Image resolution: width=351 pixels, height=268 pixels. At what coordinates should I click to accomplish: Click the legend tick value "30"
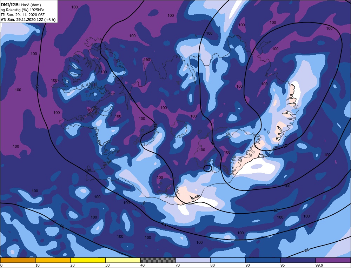coord(107,265)
